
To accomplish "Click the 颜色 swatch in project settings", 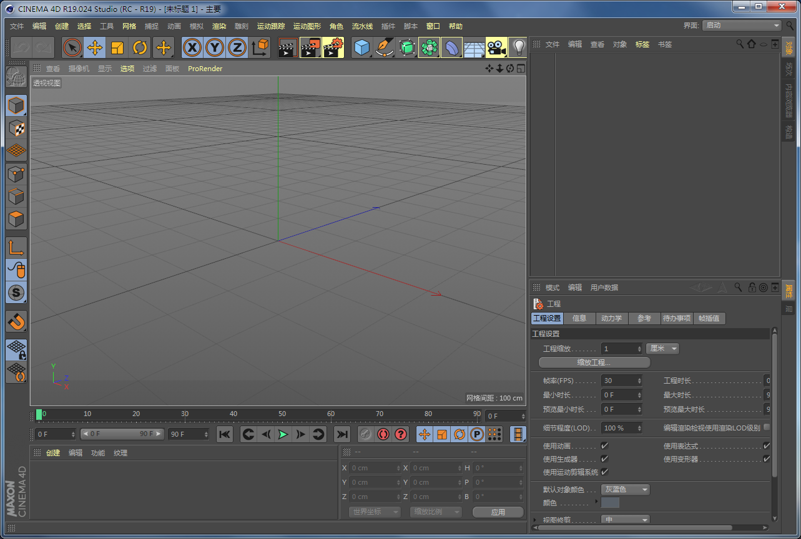I will coord(610,503).
